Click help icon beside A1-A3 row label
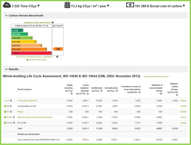 pos(11,100)
